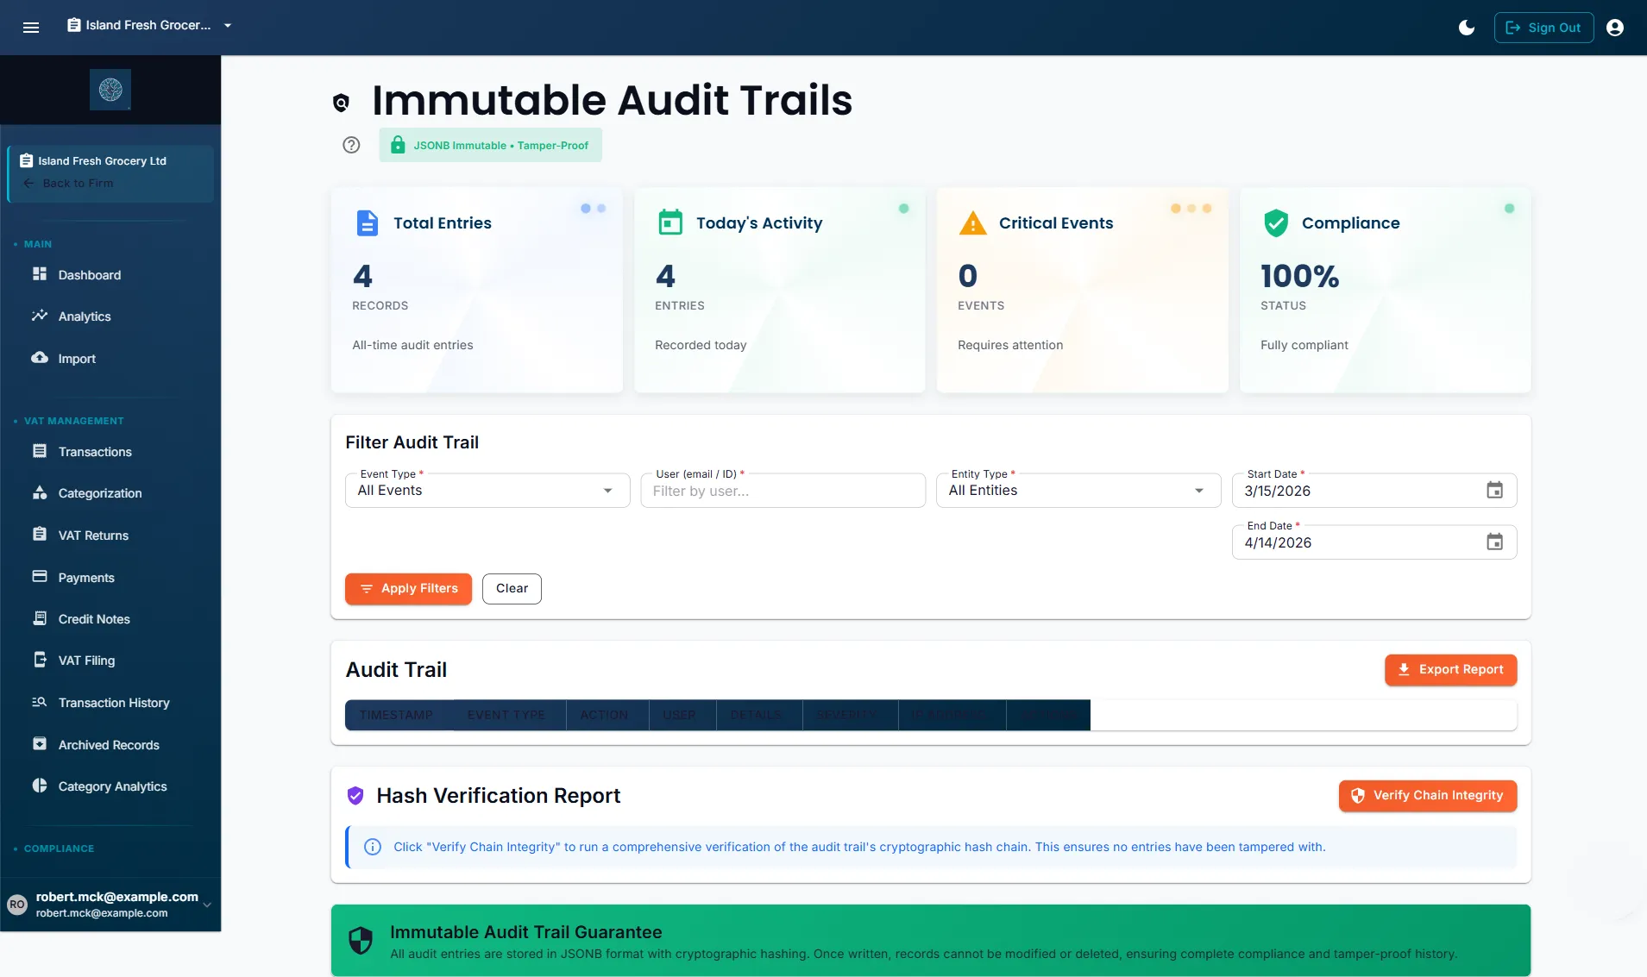
Task: Click the Critical Events warning triangle icon
Action: coord(972,223)
